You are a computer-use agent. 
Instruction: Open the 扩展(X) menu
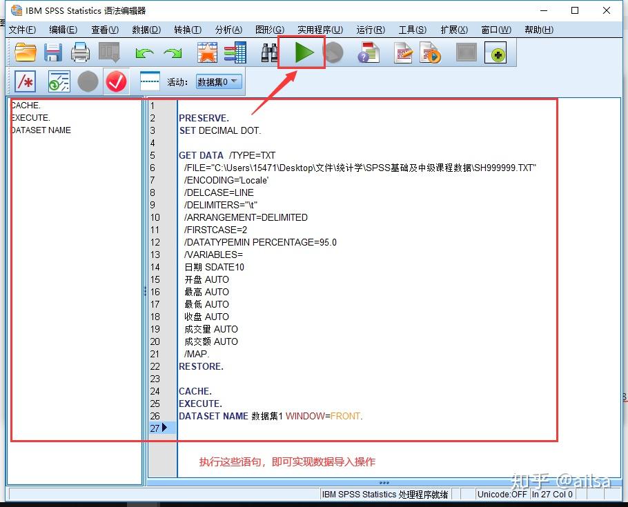coord(454,30)
